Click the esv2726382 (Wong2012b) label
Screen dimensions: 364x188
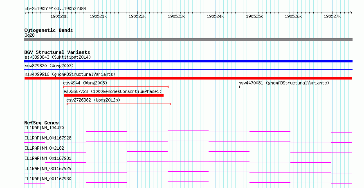pyautogui.click(x=93, y=100)
